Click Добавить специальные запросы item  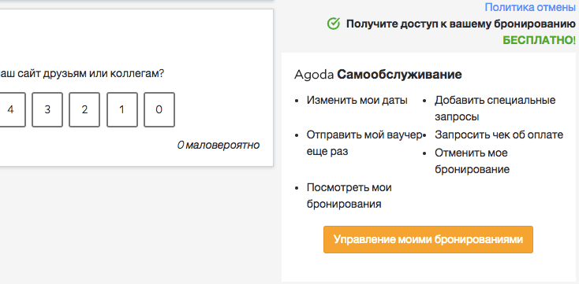pyautogui.click(x=495, y=109)
